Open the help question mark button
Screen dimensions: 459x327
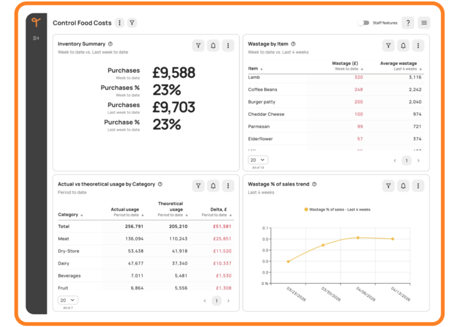coord(408,23)
